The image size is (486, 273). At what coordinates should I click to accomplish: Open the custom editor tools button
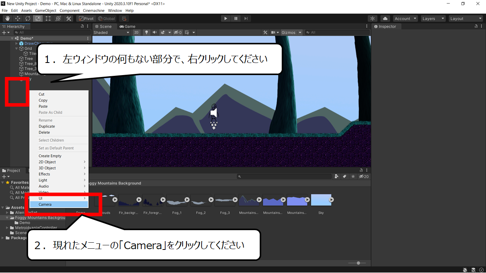(69, 19)
